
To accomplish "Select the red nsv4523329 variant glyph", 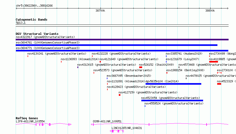I will click(219, 84).
